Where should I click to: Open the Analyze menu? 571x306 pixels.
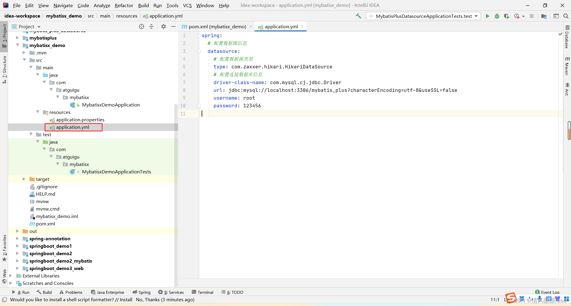[x=102, y=5]
